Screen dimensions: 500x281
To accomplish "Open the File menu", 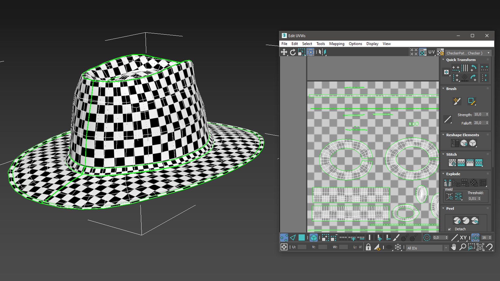I will [284, 44].
